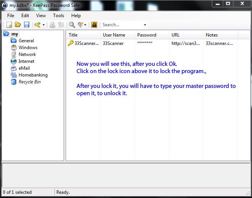252x198 pixels.
Task: Click the window resize grip corner
Action: point(248,193)
